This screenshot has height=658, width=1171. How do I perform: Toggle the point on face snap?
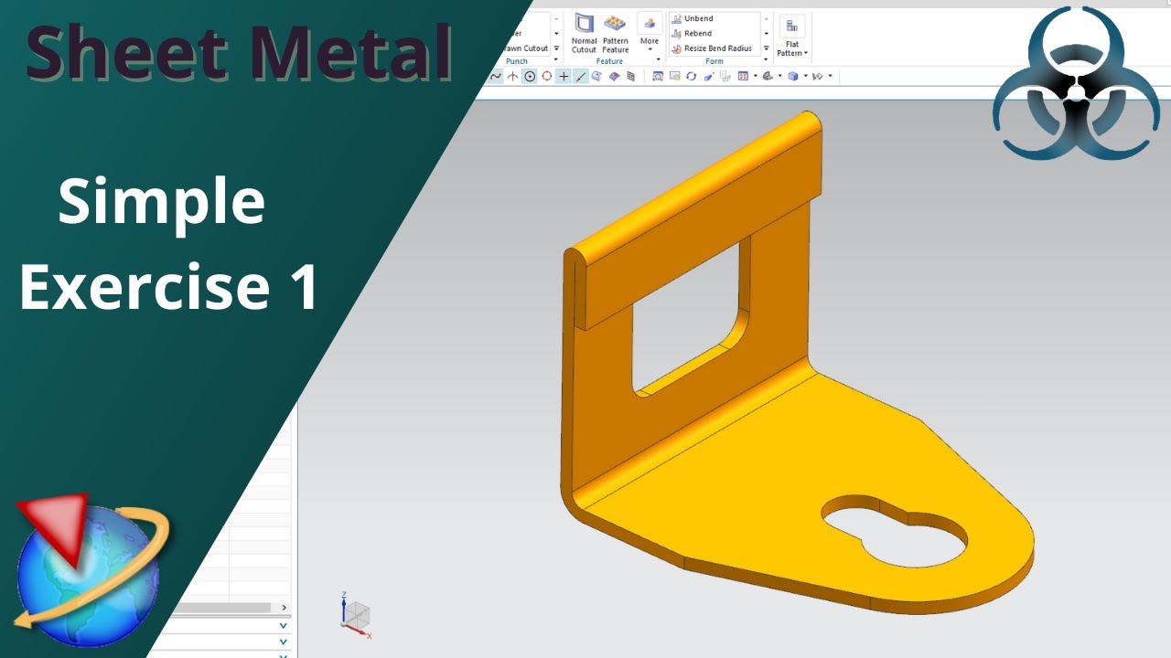pyautogui.click(x=596, y=76)
